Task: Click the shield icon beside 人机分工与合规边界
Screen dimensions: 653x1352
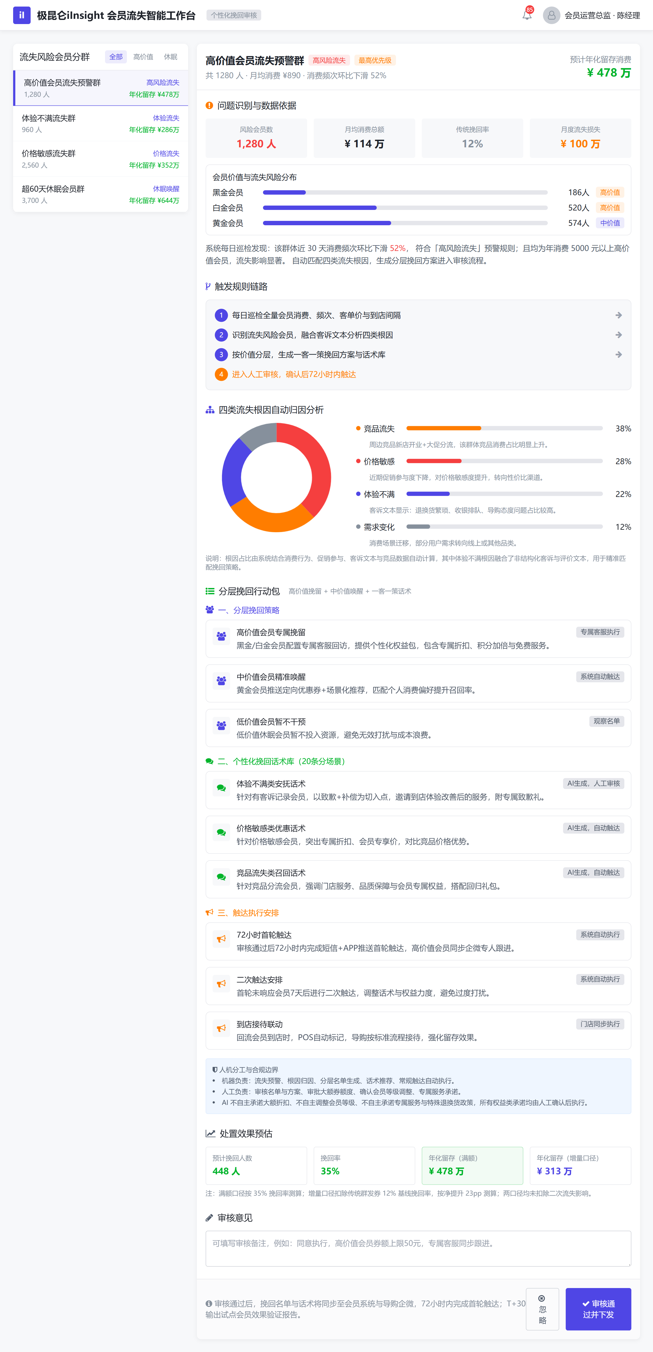Action: [x=215, y=1070]
